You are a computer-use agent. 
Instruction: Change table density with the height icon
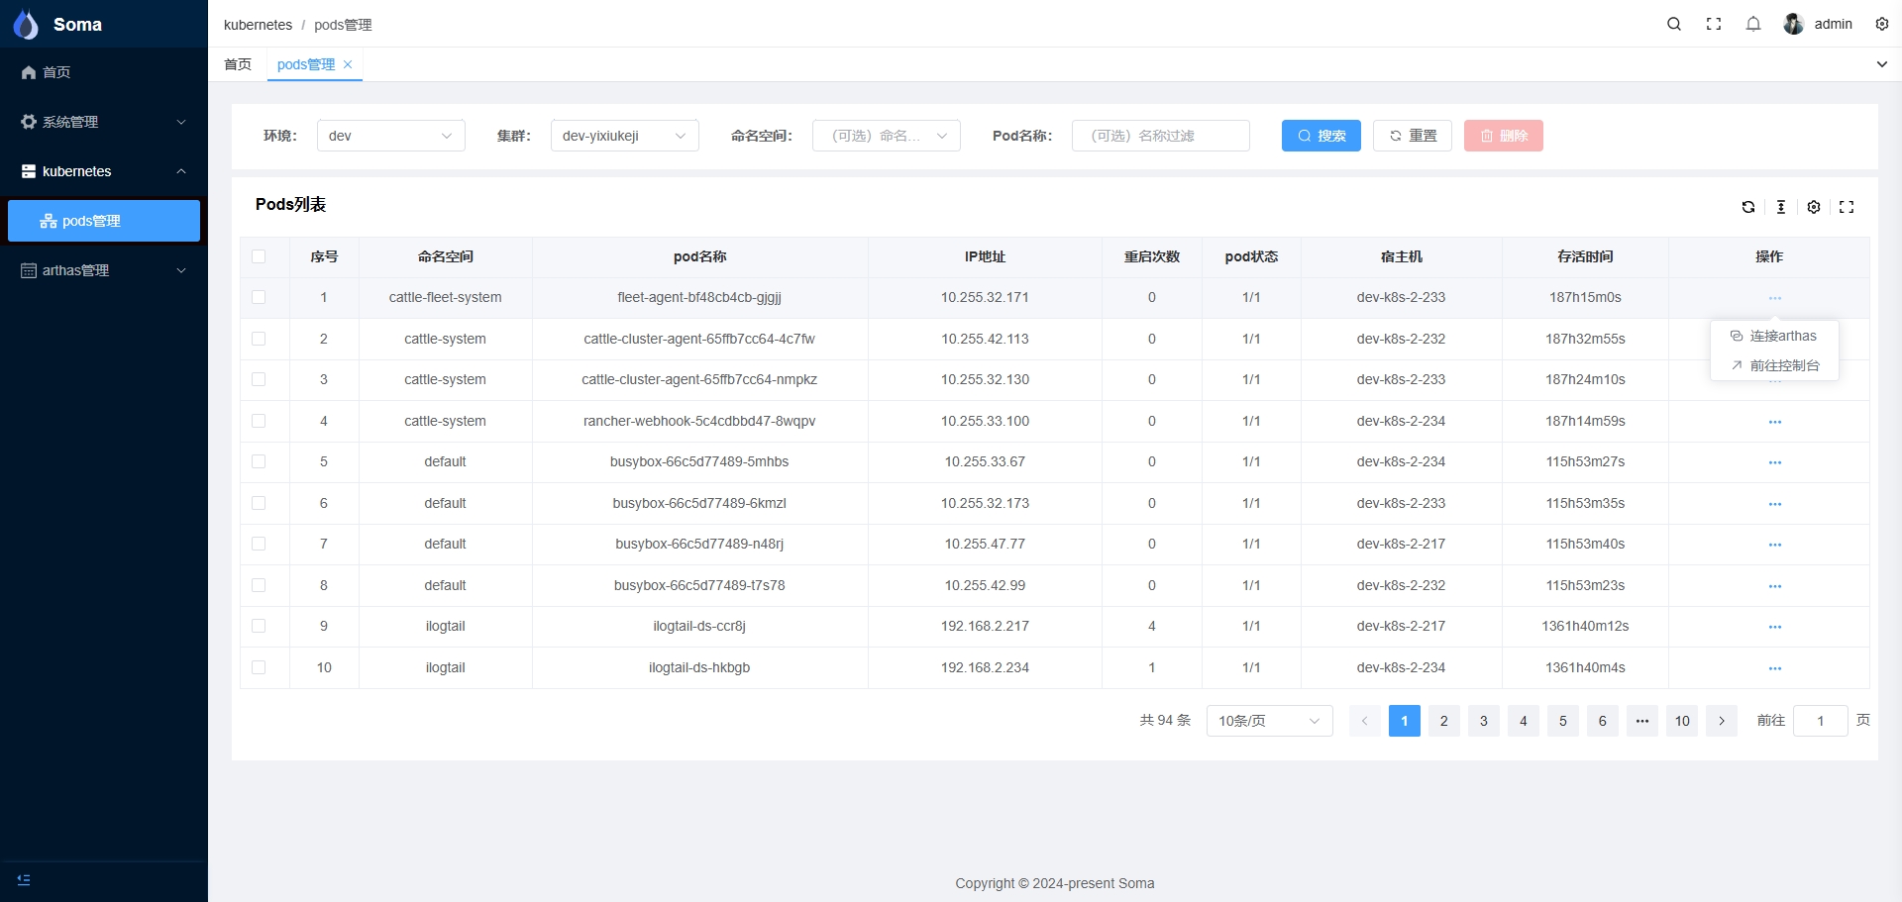[x=1781, y=207]
